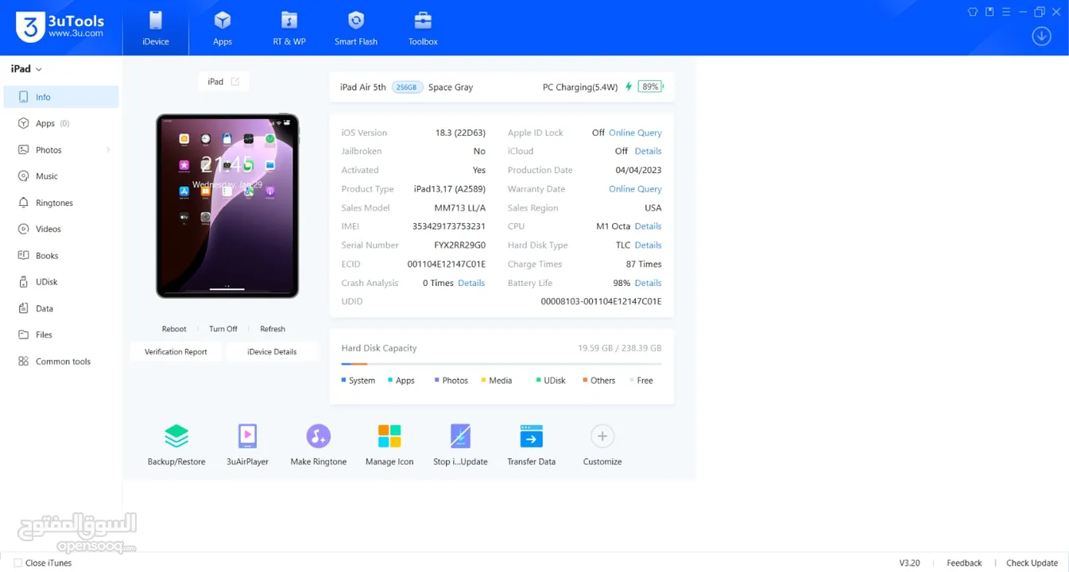Viewport: 1069px width, 572px height.
Task: Click the UDID value text
Action: (601, 302)
